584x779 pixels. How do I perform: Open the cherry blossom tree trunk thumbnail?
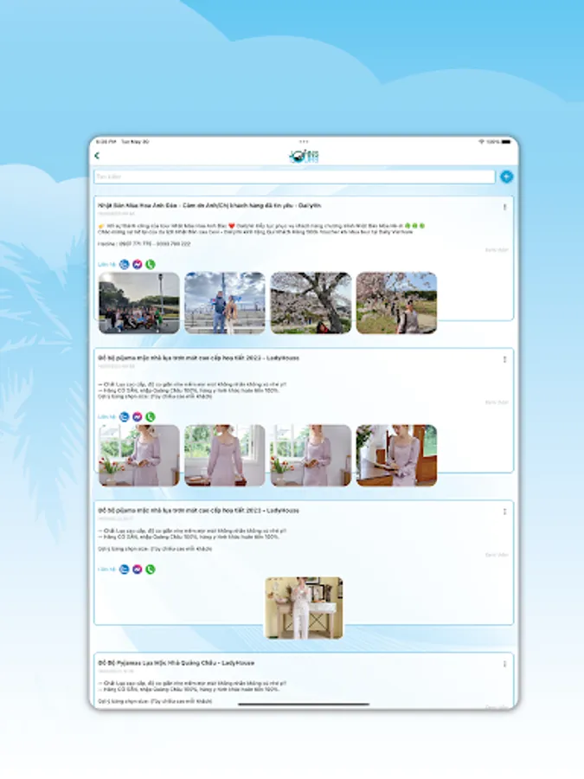(x=311, y=303)
